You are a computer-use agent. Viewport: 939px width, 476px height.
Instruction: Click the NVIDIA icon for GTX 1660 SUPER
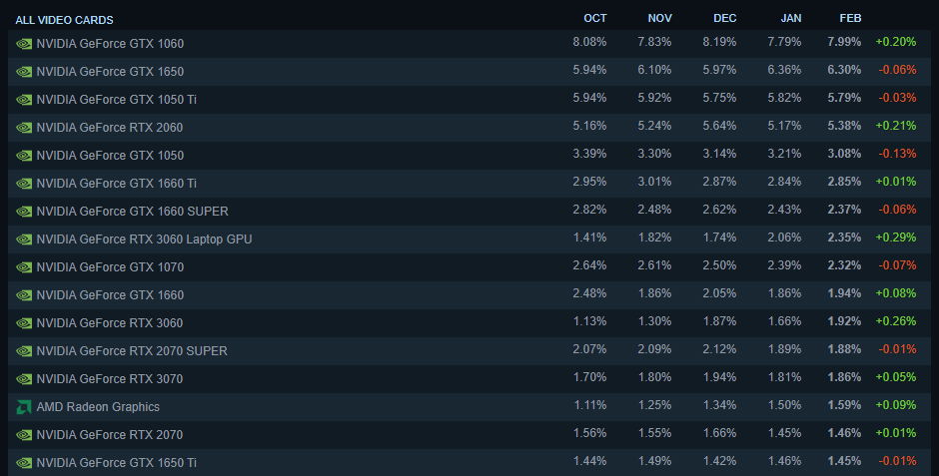click(24, 212)
